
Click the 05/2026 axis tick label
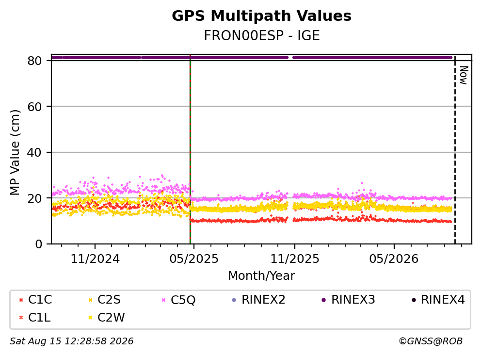point(394,259)
